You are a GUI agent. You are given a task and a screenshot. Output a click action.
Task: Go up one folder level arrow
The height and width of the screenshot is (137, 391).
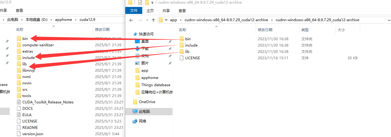153,20
